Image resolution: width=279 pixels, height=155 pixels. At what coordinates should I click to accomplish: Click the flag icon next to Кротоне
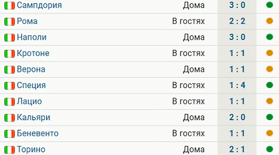point(10,53)
